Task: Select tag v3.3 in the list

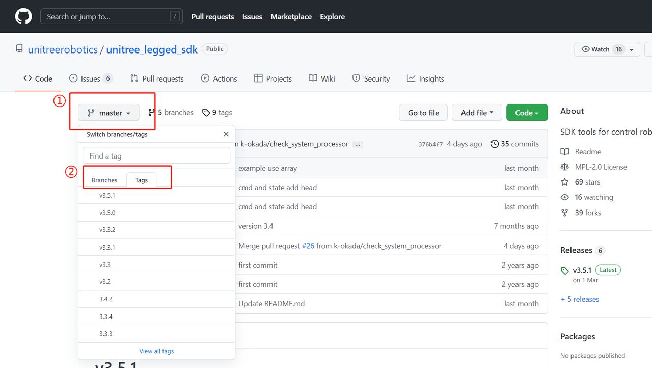Action: tap(156, 265)
